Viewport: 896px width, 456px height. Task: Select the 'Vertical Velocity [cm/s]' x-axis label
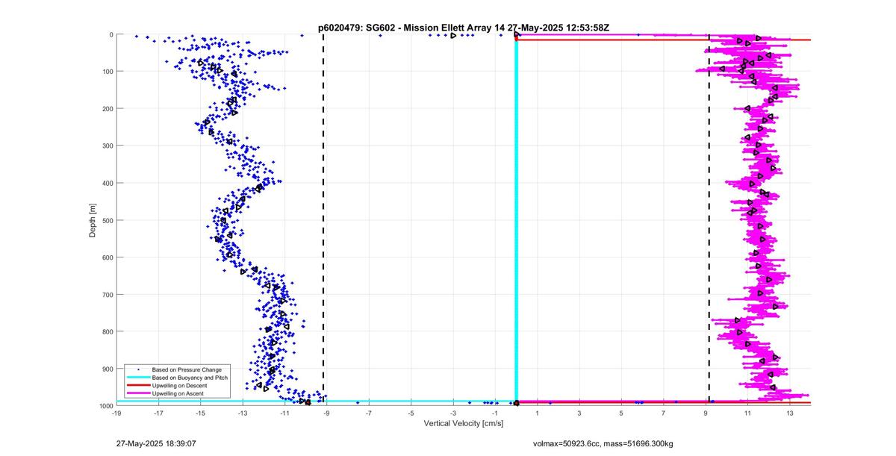coord(463,423)
